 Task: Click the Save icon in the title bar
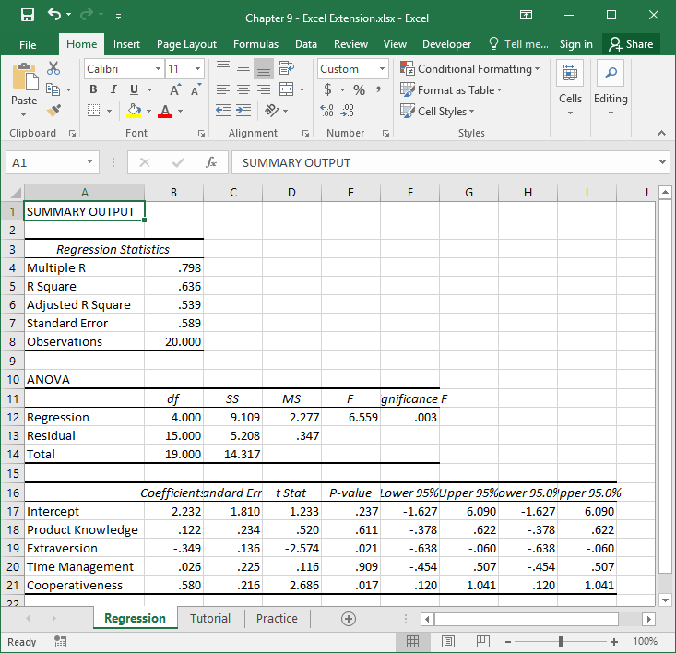[28, 16]
